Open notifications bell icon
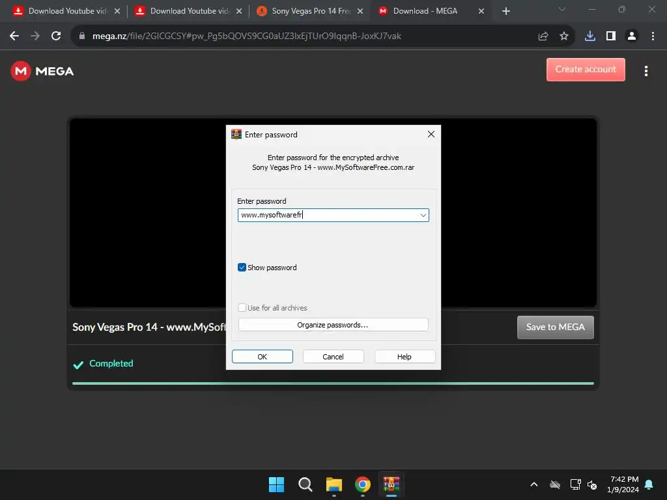Viewport: 667px width, 500px height. pos(649,484)
